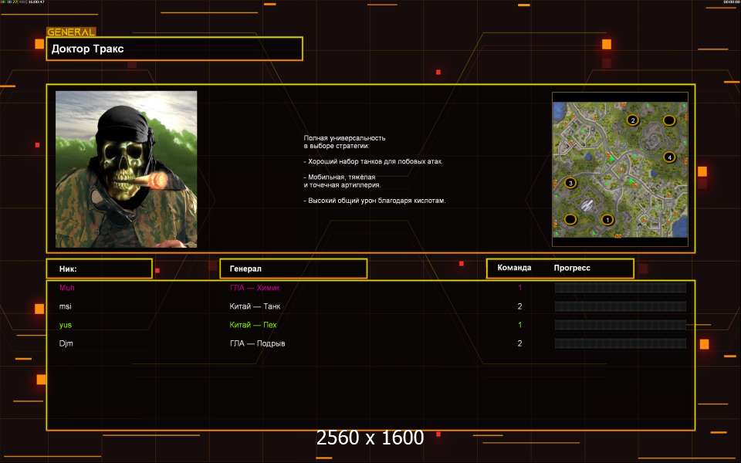Screen dimensions: 741x463
Task: Click the yellow GENERAL label tag
Action: point(71,32)
